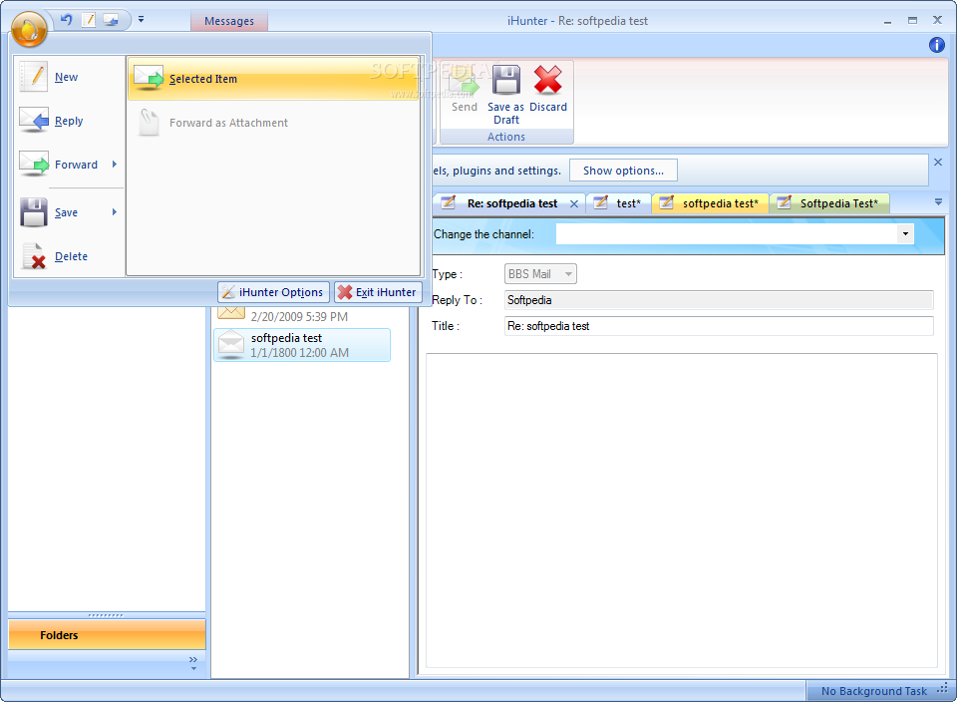Click Exit iHunter button
Image resolution: width=957 pixels, height=702 pixels.
[x=379, y=292]
